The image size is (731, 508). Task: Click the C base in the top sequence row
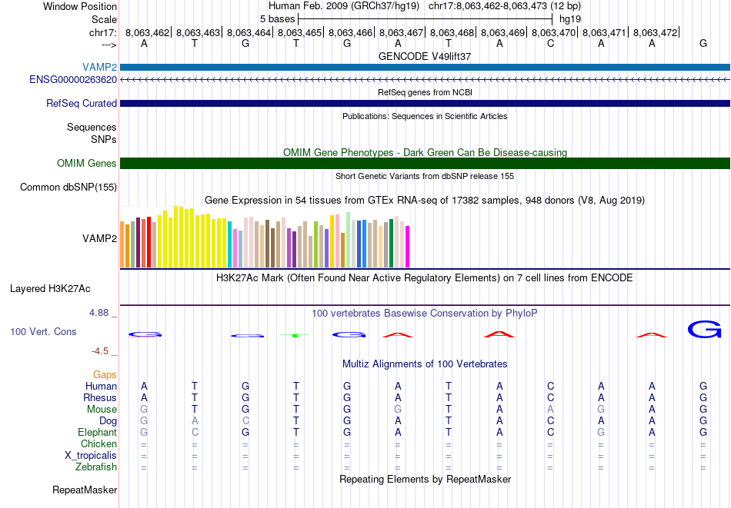point(551,44)
